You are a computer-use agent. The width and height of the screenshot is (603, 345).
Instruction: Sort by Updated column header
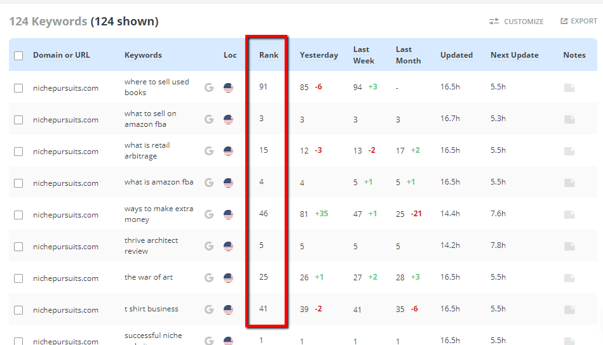click(456, 55)
